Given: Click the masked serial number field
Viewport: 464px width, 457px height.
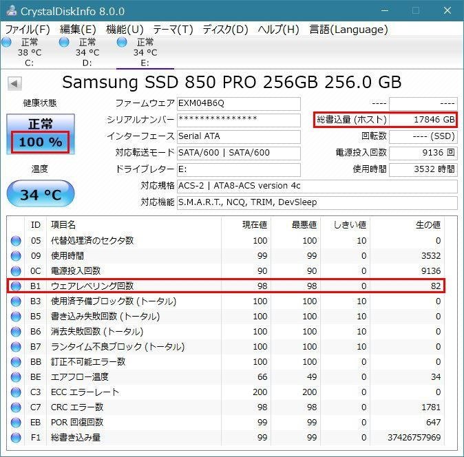Looking at the screenshot, I should click(x=239, y=120).
